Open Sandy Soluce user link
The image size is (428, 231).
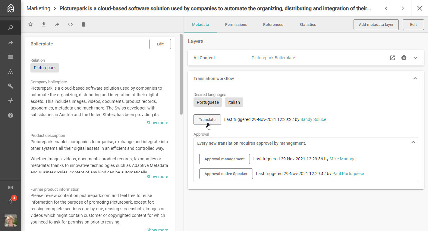[x=313, y=119]
